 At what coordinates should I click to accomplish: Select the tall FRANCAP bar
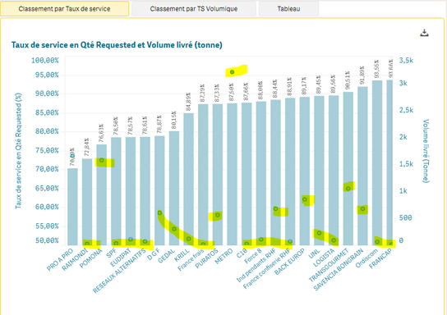[x=389, y=162]
